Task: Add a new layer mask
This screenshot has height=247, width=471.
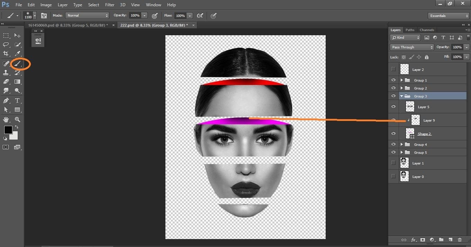Action: coord(423,240)
